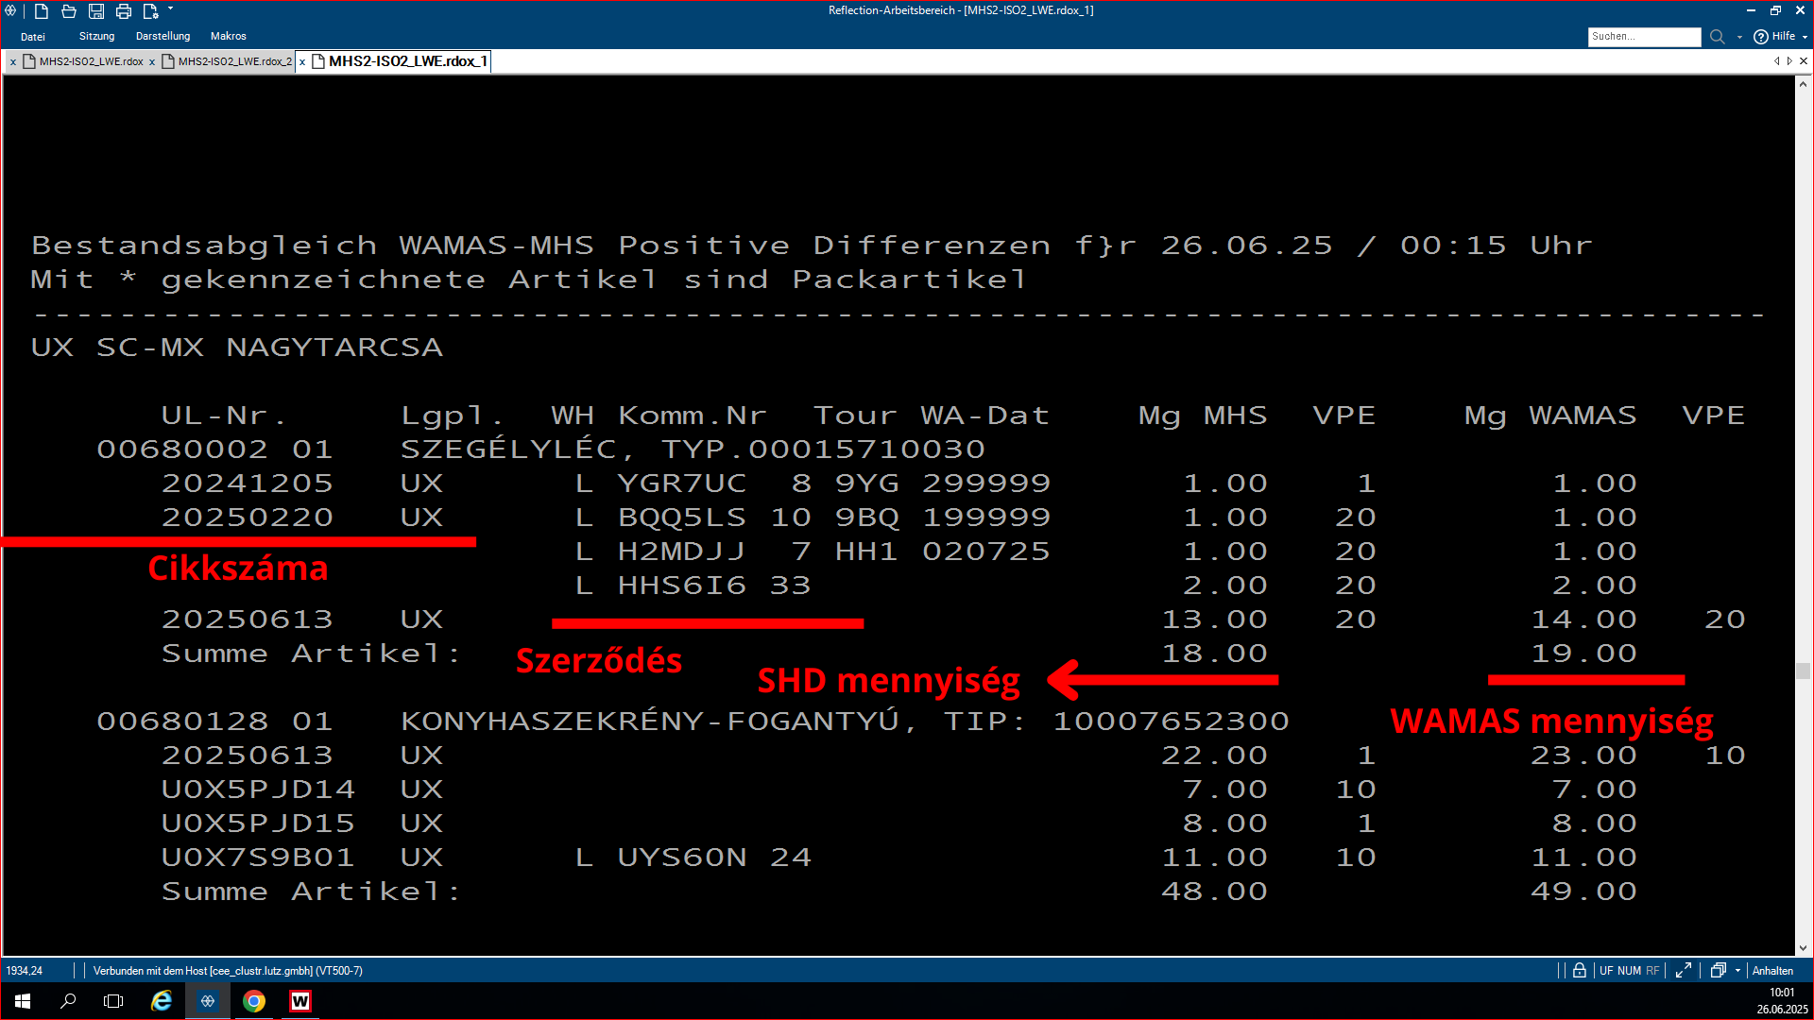Open the Makros menu
This screenshot has height=1020, width=1814.
(x=228, y=36)
